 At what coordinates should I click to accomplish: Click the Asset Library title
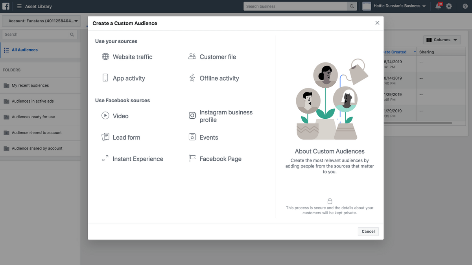[38, 6]
